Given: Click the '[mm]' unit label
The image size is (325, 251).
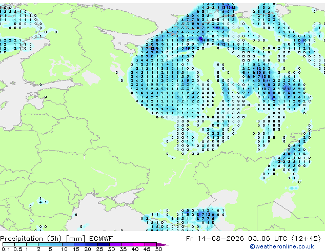Looking at the screenshot, I should click(75, 239).
